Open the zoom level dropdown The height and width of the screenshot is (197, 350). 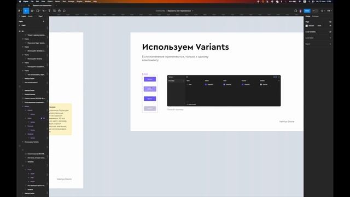click(329, 11)
